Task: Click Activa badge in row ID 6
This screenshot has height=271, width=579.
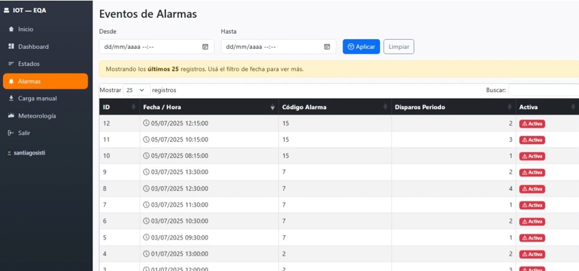Action: pyautogui.click(x=532, y=222)
